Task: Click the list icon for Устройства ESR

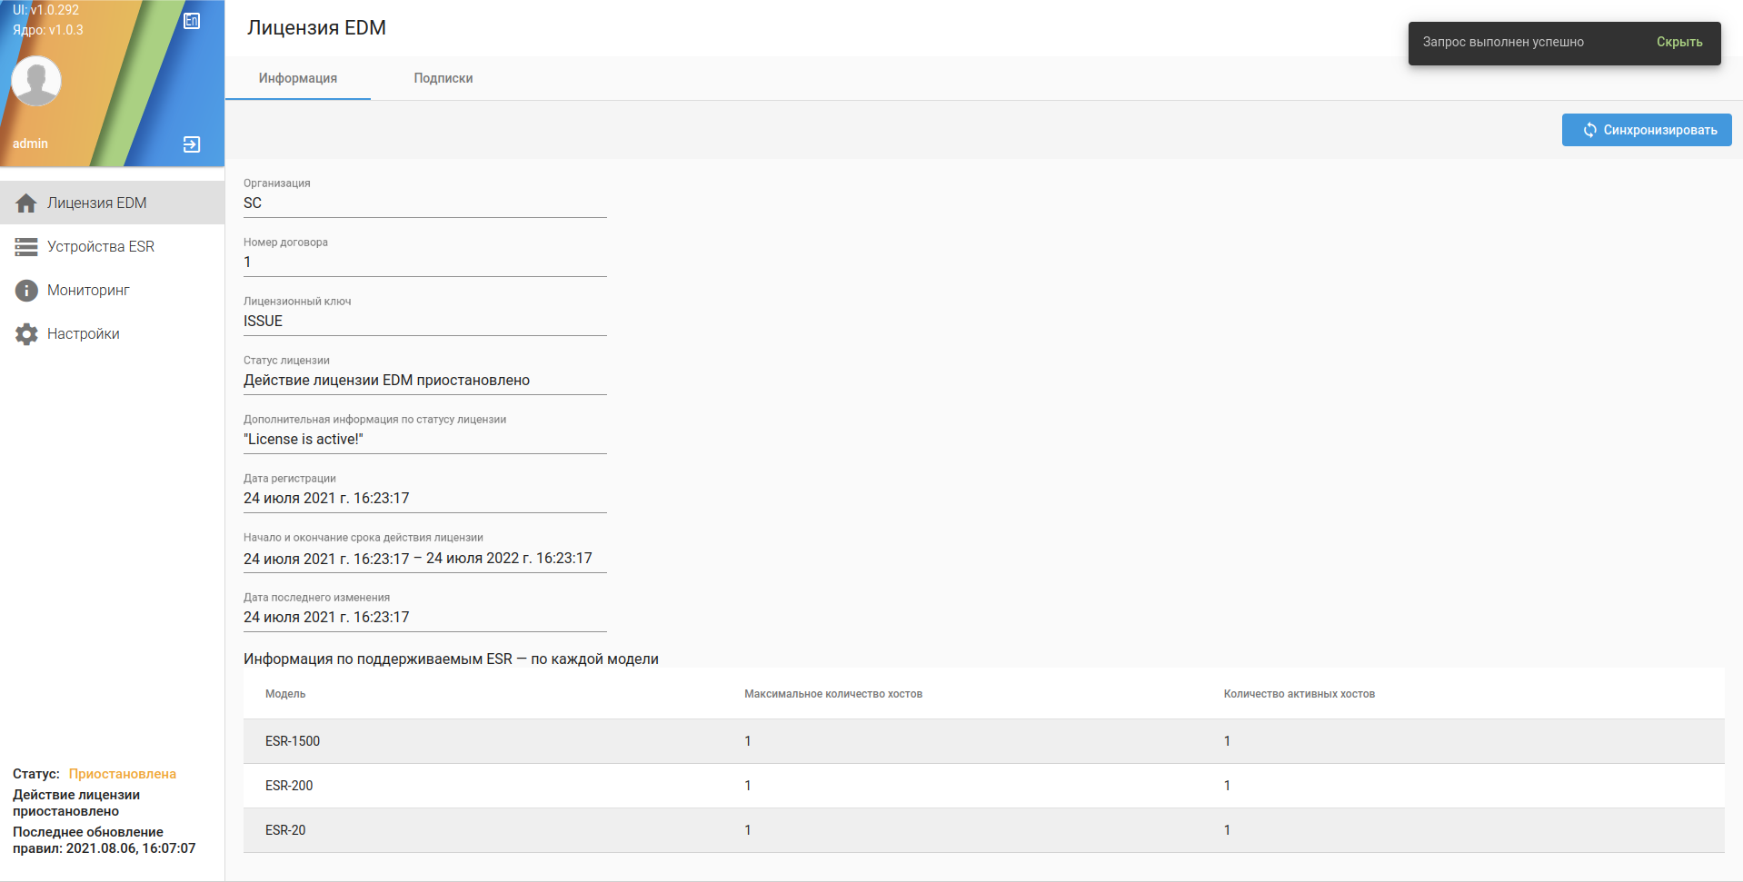Action: coord(26,247)
